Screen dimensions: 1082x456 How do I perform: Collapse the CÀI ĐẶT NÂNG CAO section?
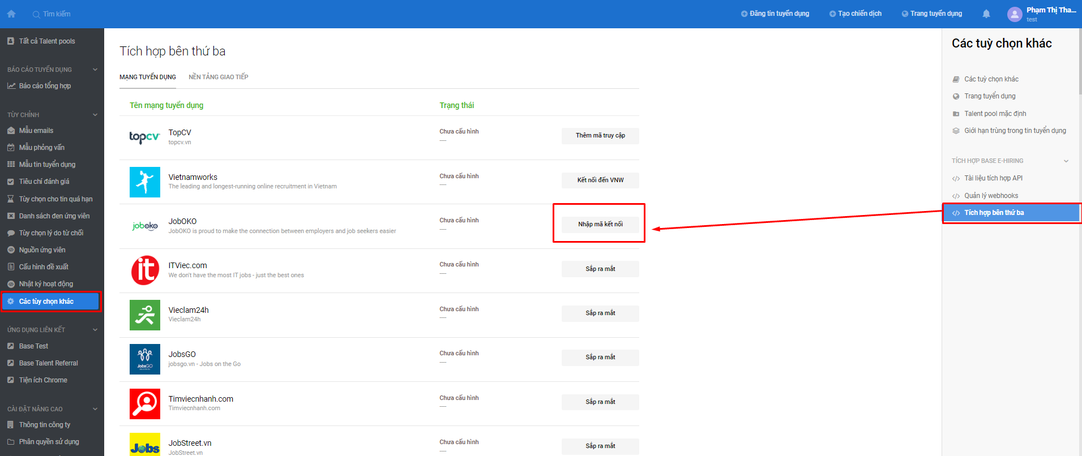point(95,409)
